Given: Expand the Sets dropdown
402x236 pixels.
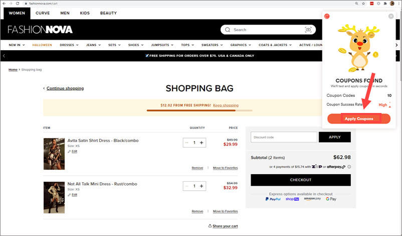Looking at the screenshot, I should click(114, 45).
